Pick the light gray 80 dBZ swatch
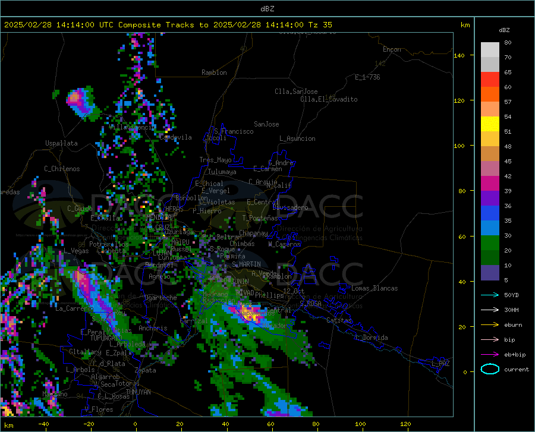 tap(490, 50)
